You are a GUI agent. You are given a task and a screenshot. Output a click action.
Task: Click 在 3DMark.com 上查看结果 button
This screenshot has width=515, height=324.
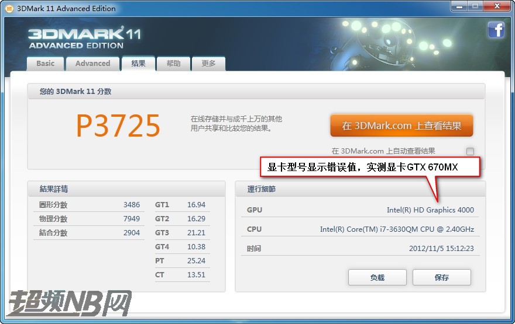401,126
